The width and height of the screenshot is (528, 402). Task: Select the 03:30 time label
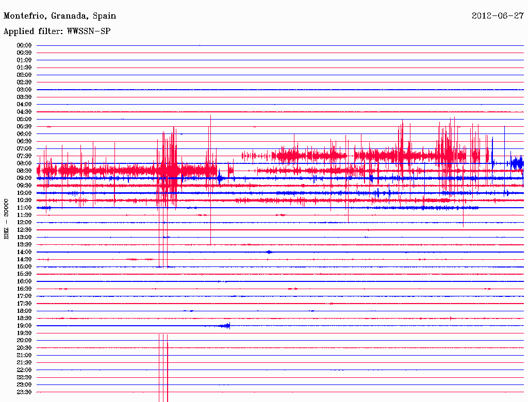24,97
